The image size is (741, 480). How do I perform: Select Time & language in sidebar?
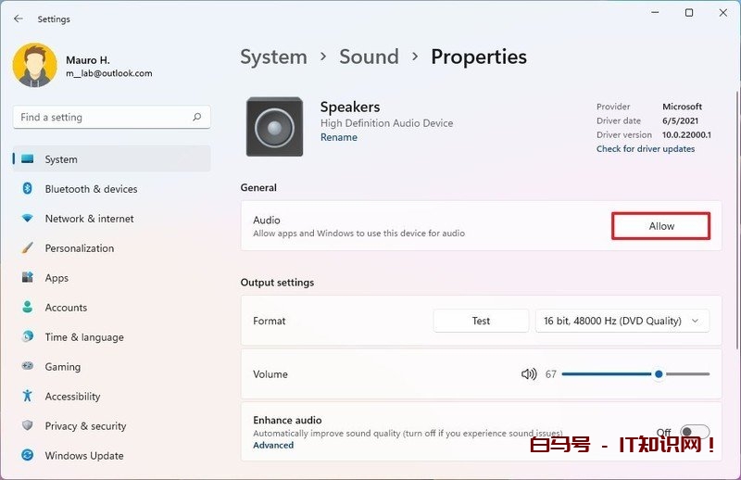tap(83, 337)
